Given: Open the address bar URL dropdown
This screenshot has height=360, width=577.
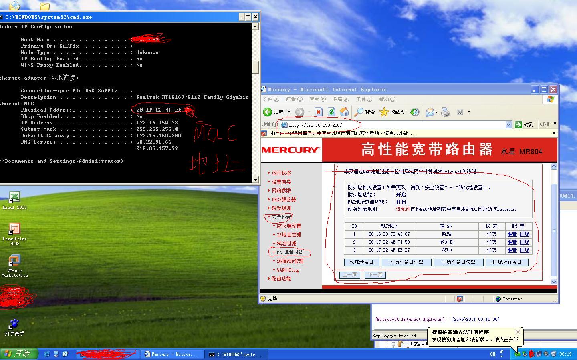Looking at the screenshot, I should click(x=508, y=125).
